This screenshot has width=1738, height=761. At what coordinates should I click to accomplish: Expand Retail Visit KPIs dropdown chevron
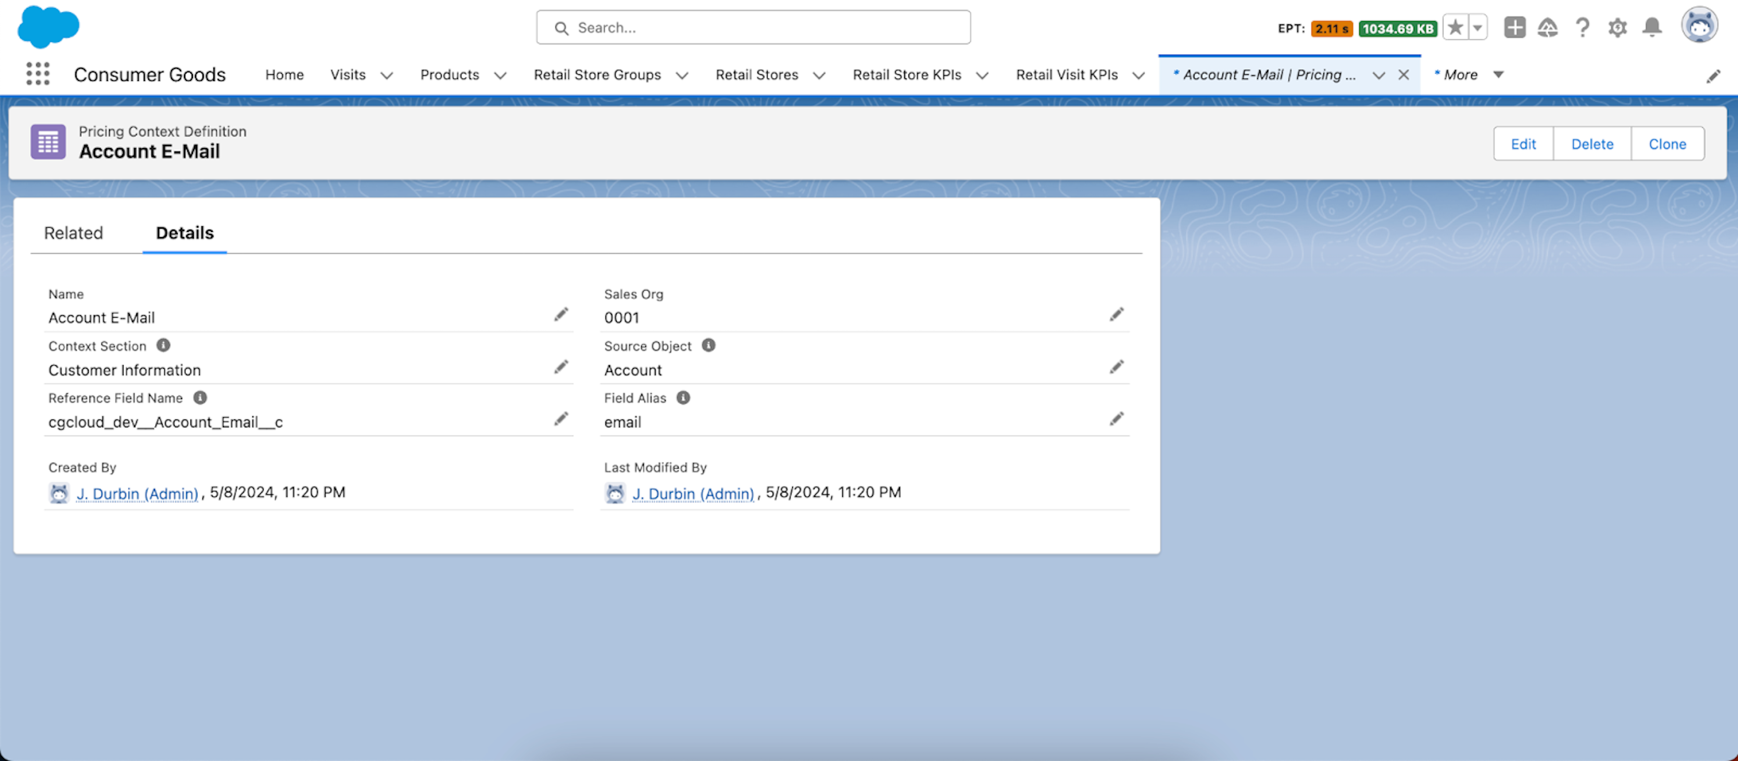click(x=1139, y=75)
